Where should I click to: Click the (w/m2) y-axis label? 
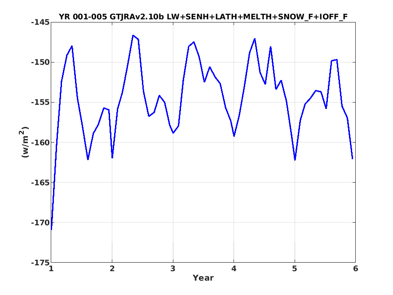(24, 142)
